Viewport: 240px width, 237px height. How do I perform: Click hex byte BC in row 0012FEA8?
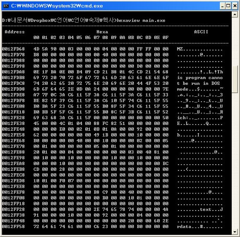tap(166, 163)
